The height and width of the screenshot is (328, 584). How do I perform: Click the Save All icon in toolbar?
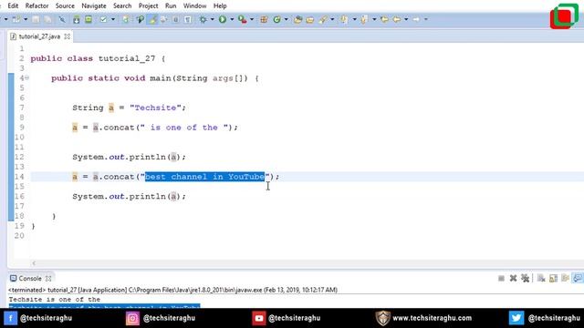(x=47, y=19)
